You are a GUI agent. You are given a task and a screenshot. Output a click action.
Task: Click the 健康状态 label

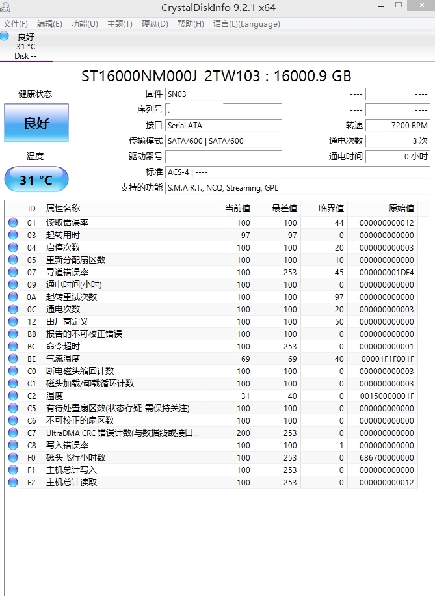pos(35,94)
